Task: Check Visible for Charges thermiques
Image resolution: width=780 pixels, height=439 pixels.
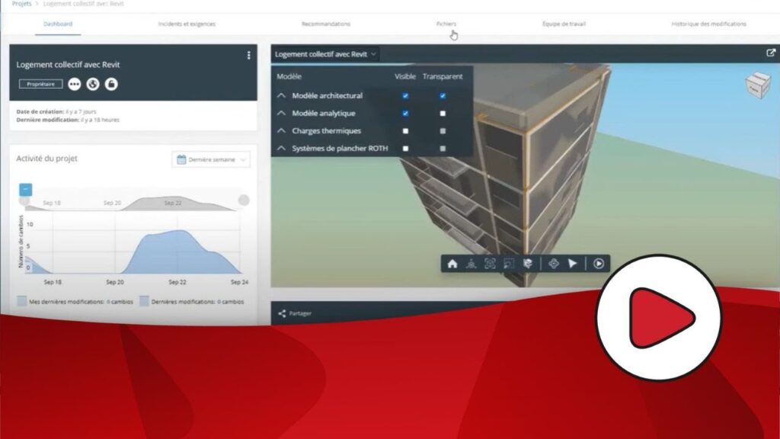Action: click(405, 131)
